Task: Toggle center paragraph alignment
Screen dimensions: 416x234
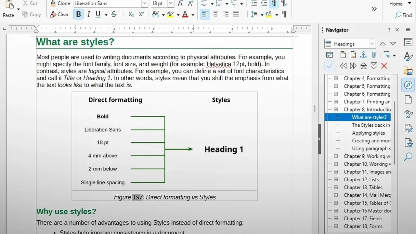Action: pos(215,14)
